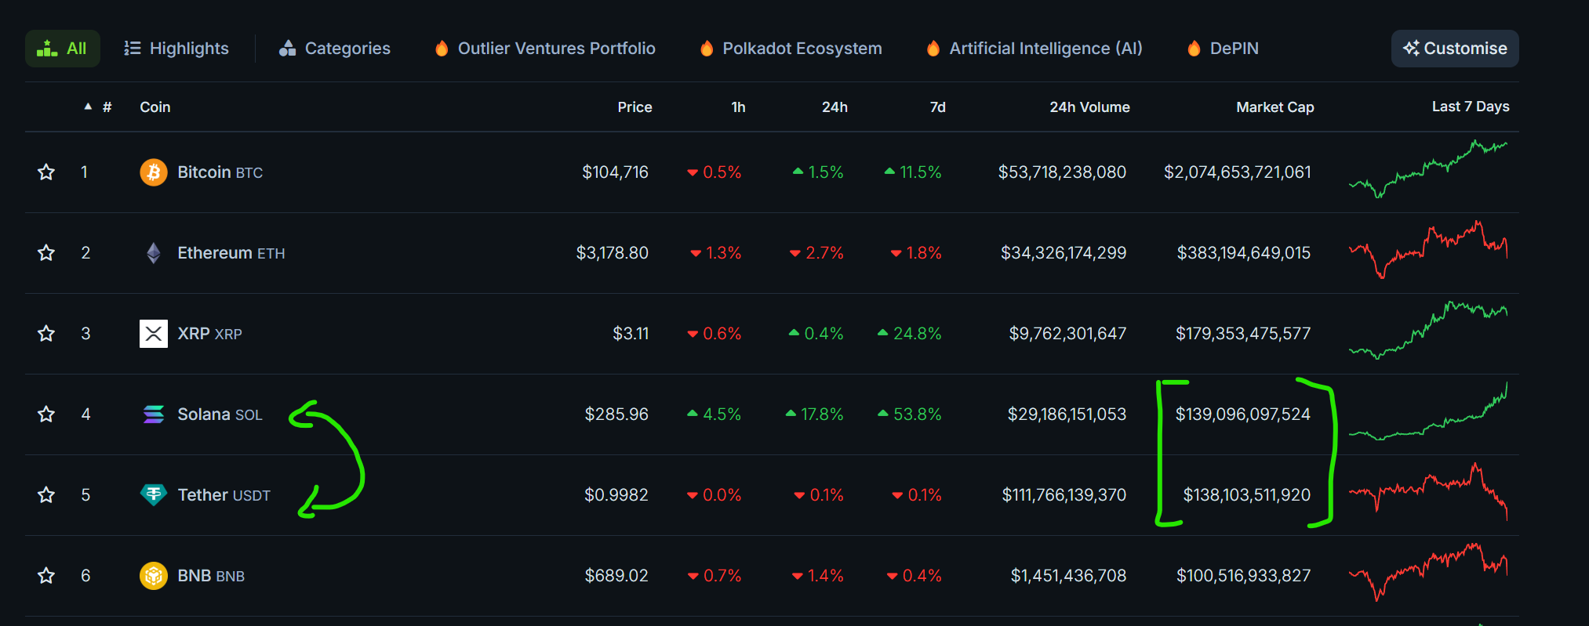Click XRP 7d change 24.8%

click(910, 334)
